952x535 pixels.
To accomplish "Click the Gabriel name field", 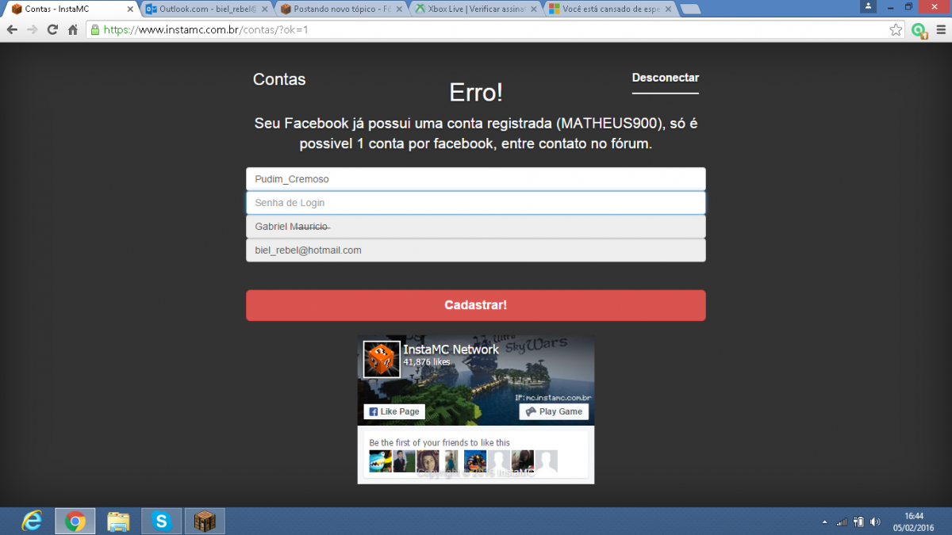I will pyautogui.click(x=476, y=227).
